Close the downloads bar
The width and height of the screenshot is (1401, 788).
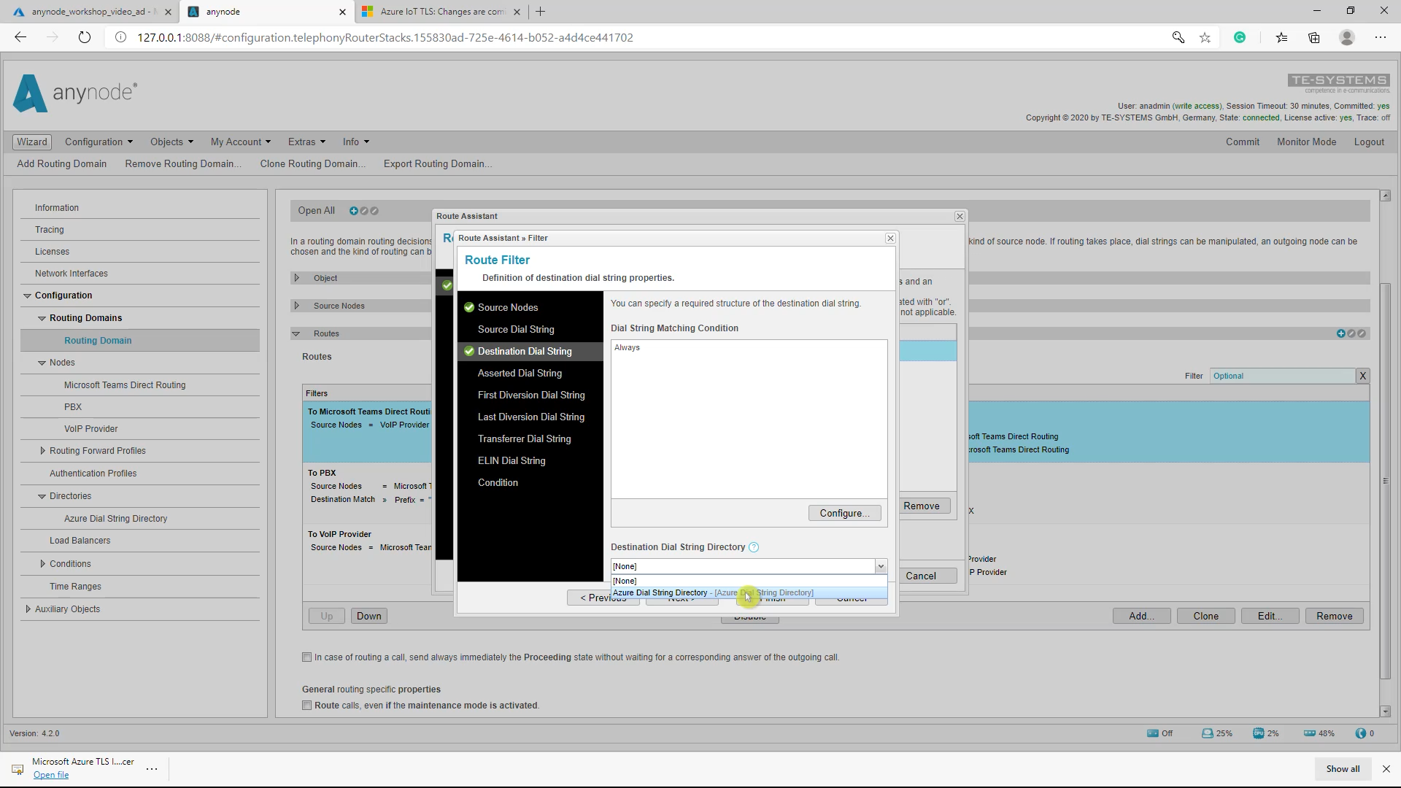(1386, 768)
